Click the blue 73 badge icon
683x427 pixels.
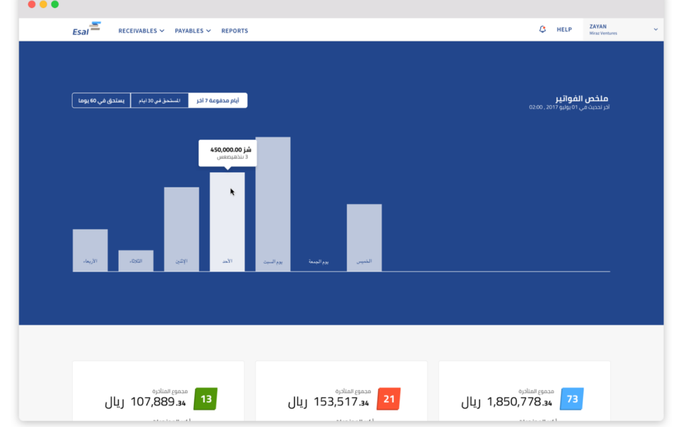[572, 399]
